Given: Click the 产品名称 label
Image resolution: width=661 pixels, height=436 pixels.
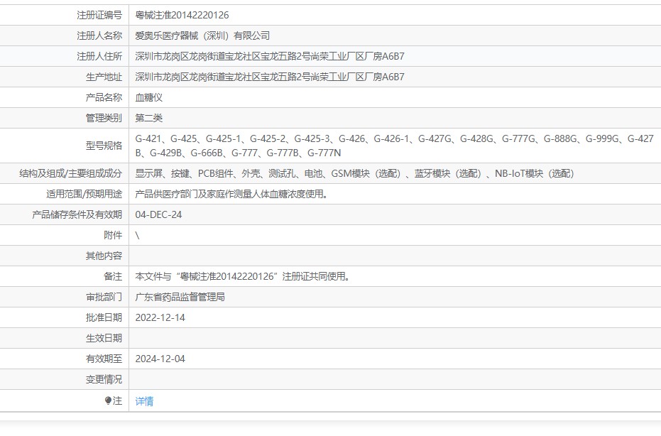Looking at the screenshot, I should pos(104,98).
